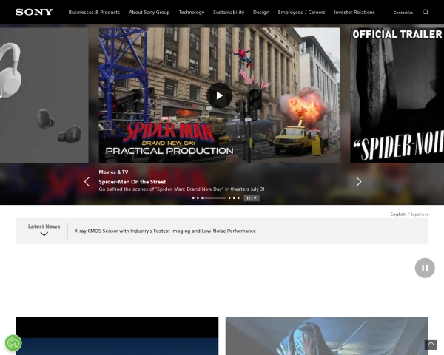Advance to next carousel slide arrow
Screen dimensions: 444x355
click(x=358, y=182)
